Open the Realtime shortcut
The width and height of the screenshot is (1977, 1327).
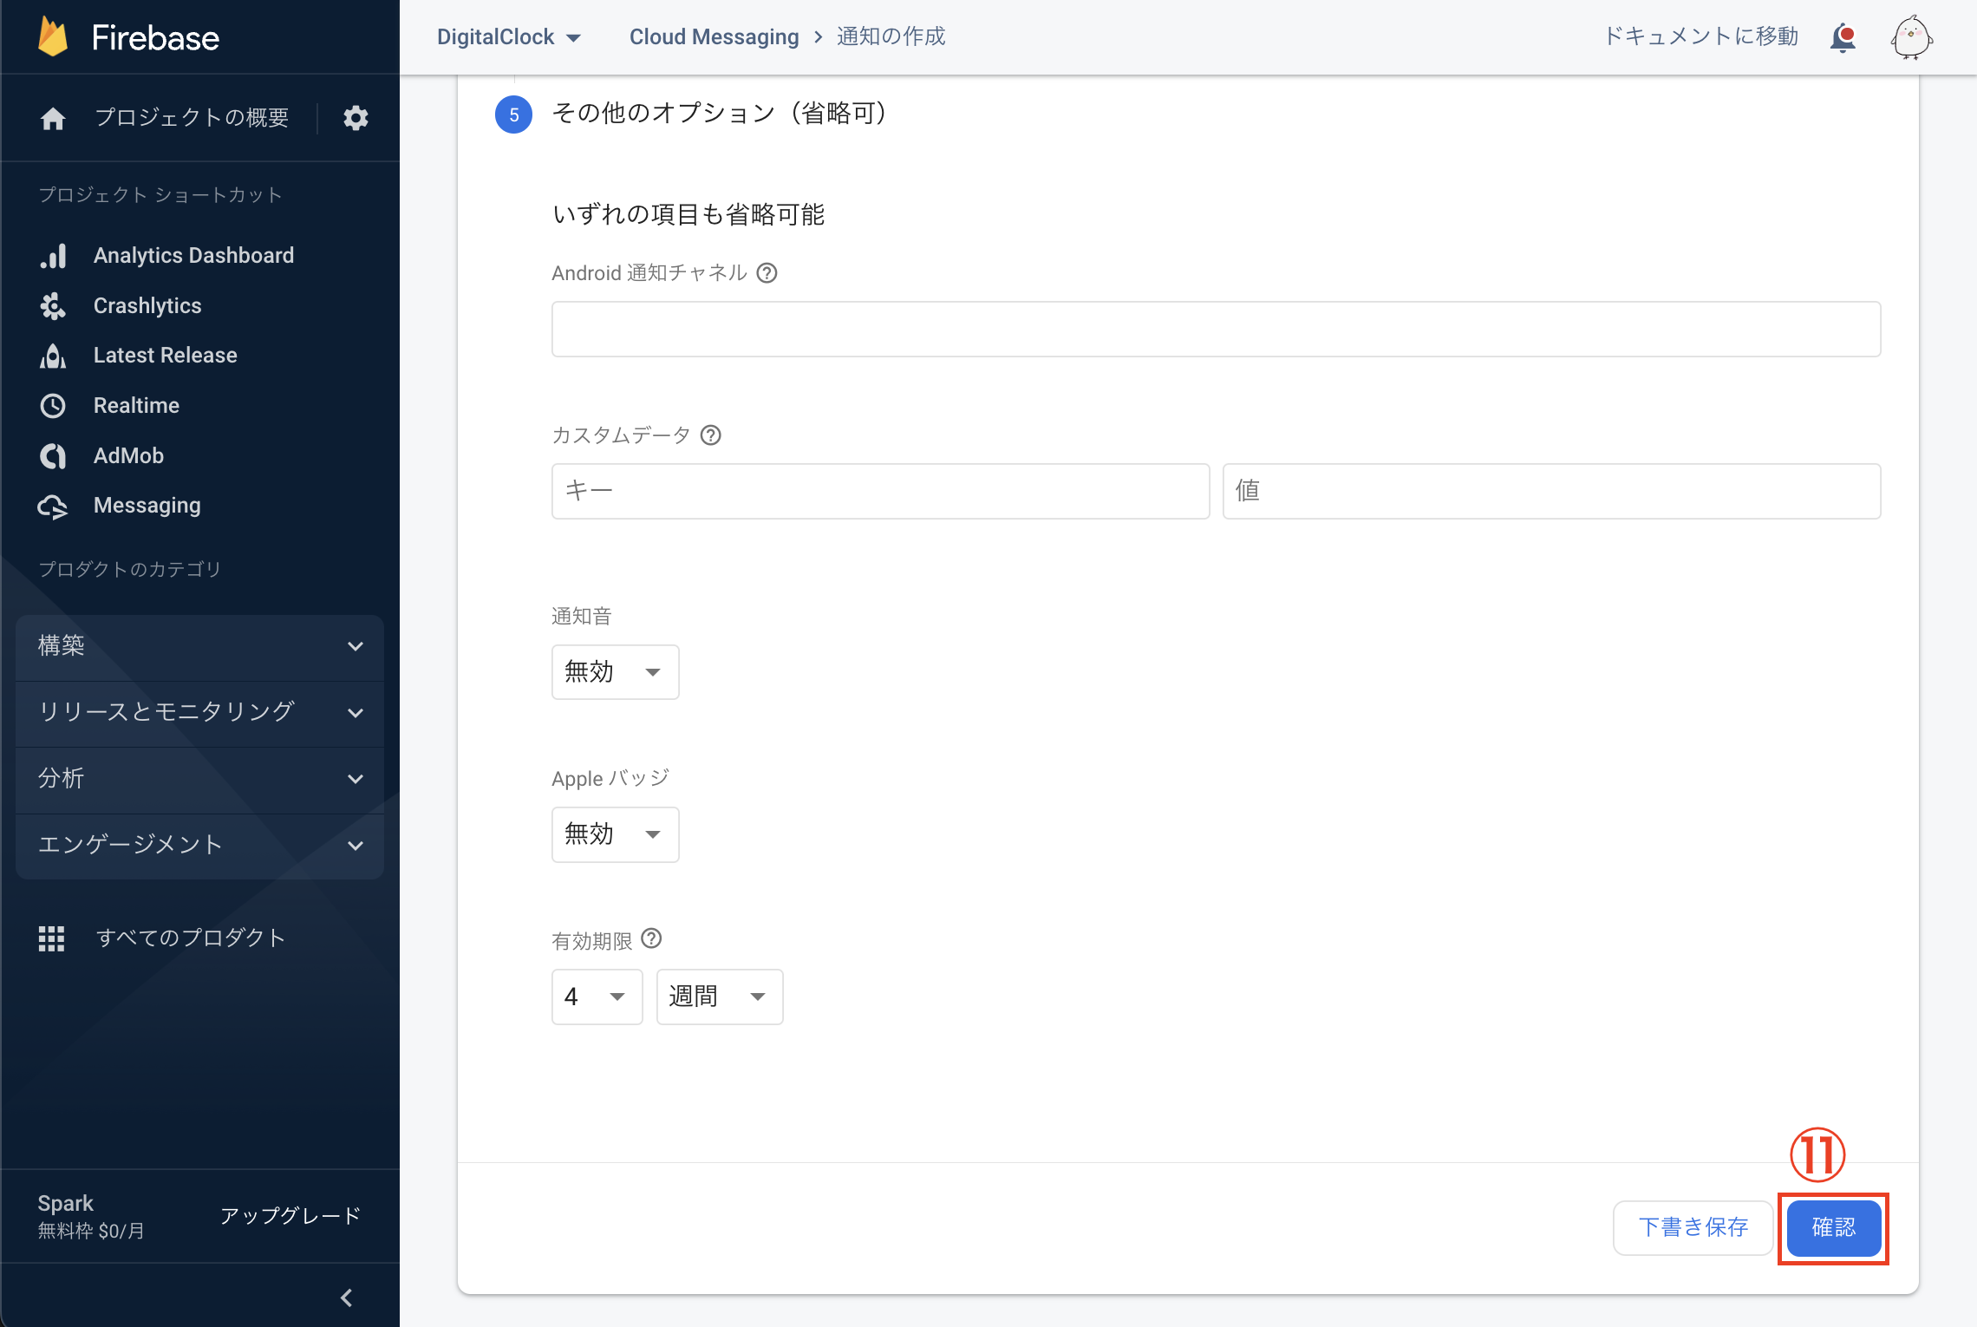pos(136,405)
